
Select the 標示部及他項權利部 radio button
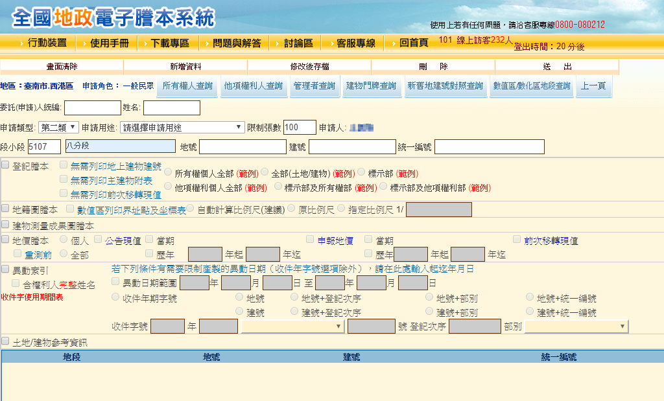[383, 188]
